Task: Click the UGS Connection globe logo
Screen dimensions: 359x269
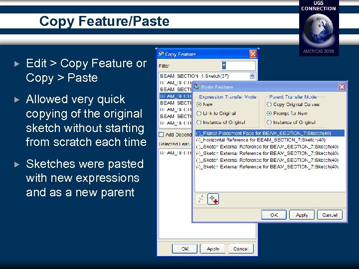Action: tap(319, 28)
